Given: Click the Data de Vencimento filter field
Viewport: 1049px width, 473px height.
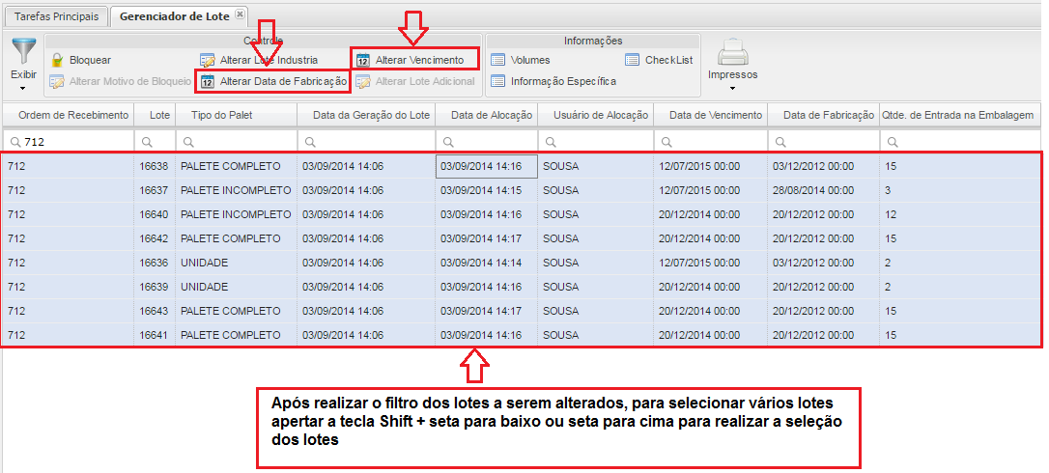Looking at the screenshot, I should tap(711, 142).
